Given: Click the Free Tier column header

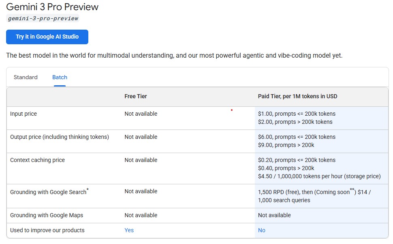Looking at the screenshot, I should pyautogui.click(x=136, y=96).
